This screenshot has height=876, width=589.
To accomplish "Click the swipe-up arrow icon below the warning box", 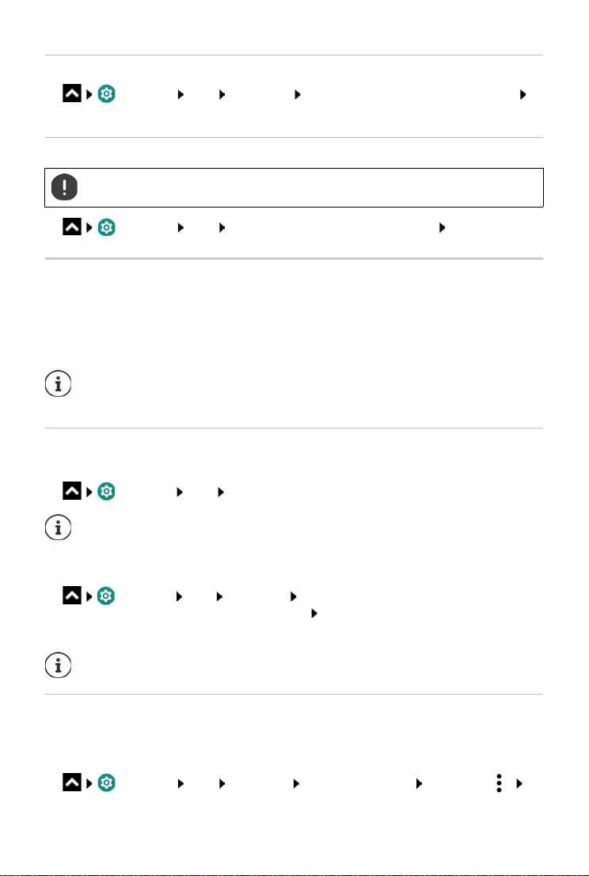I will coord(72,228).
